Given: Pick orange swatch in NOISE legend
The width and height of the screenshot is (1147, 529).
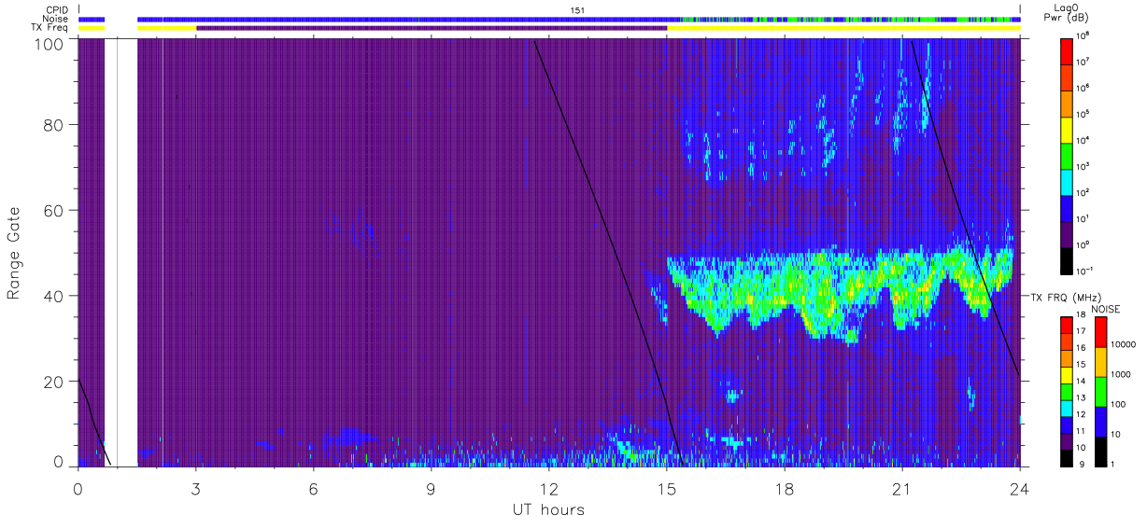Looking at the screenshot, I should pos(1100,360).
